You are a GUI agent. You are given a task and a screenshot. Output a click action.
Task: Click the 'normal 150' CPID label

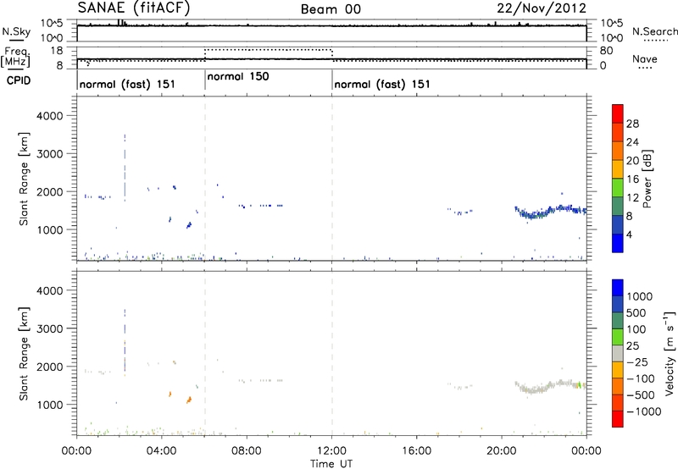(x=238, y=76)
